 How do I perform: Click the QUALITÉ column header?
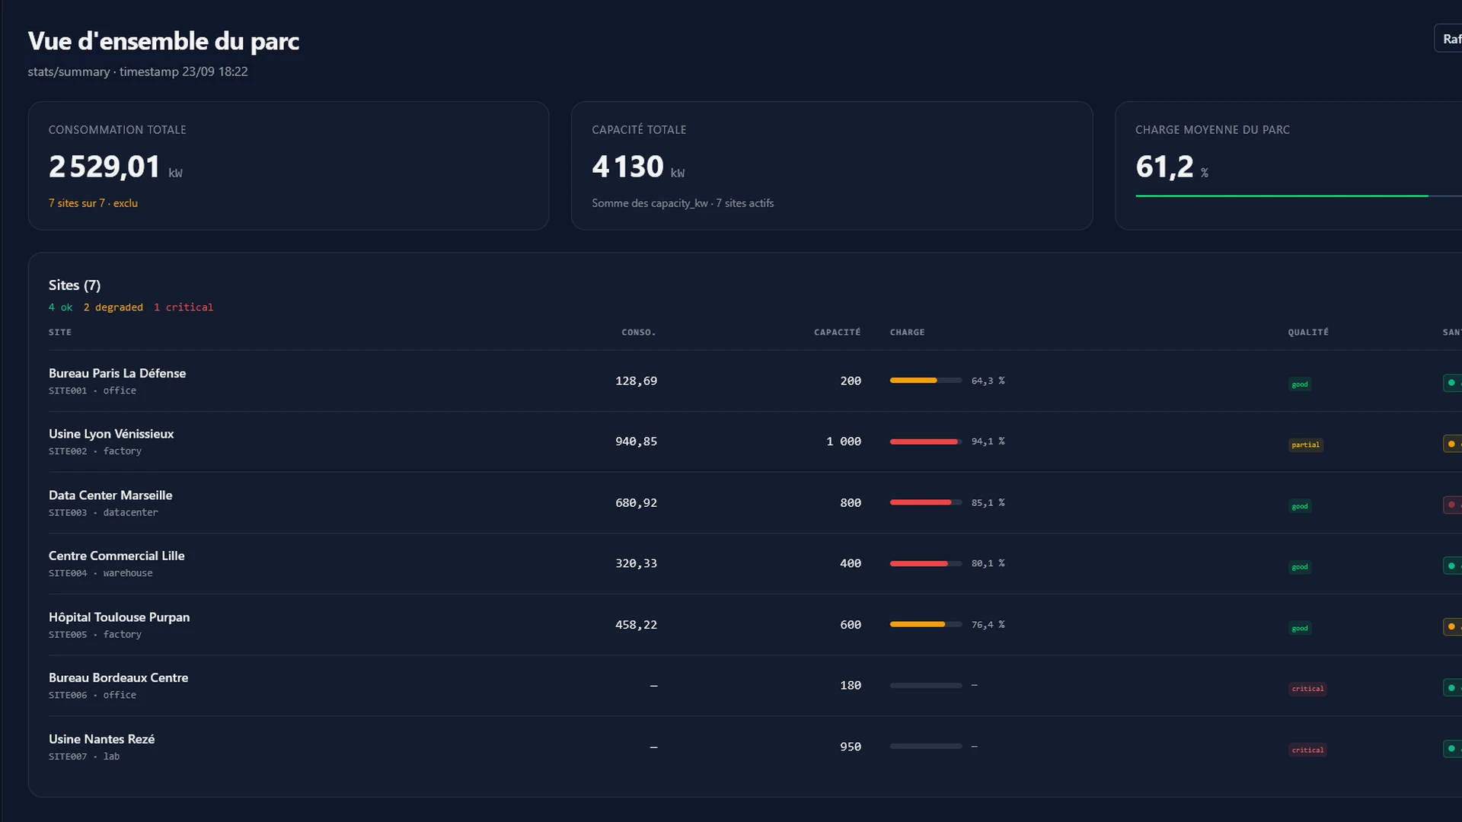click(1308, 333)
